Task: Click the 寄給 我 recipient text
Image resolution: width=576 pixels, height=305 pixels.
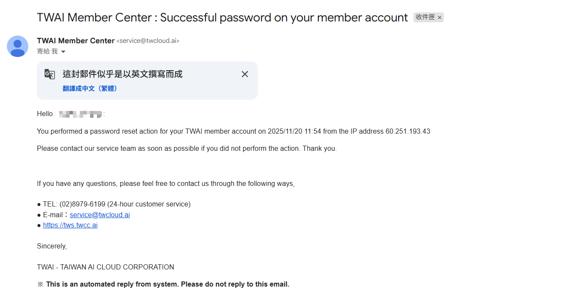Action: [x=47, y=51]
